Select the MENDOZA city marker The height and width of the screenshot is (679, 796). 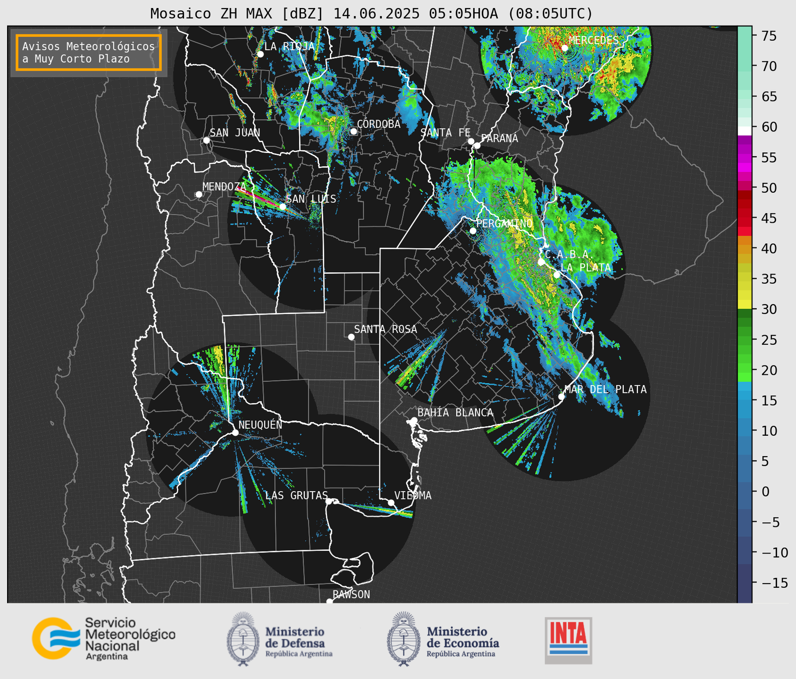pyautogui.click(x=199, y=195)
